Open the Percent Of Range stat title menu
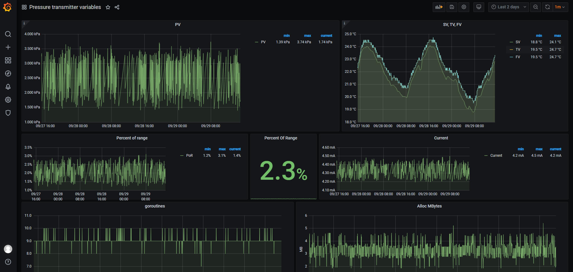Viewport: 573px width, 272px height. coord(281,138)
